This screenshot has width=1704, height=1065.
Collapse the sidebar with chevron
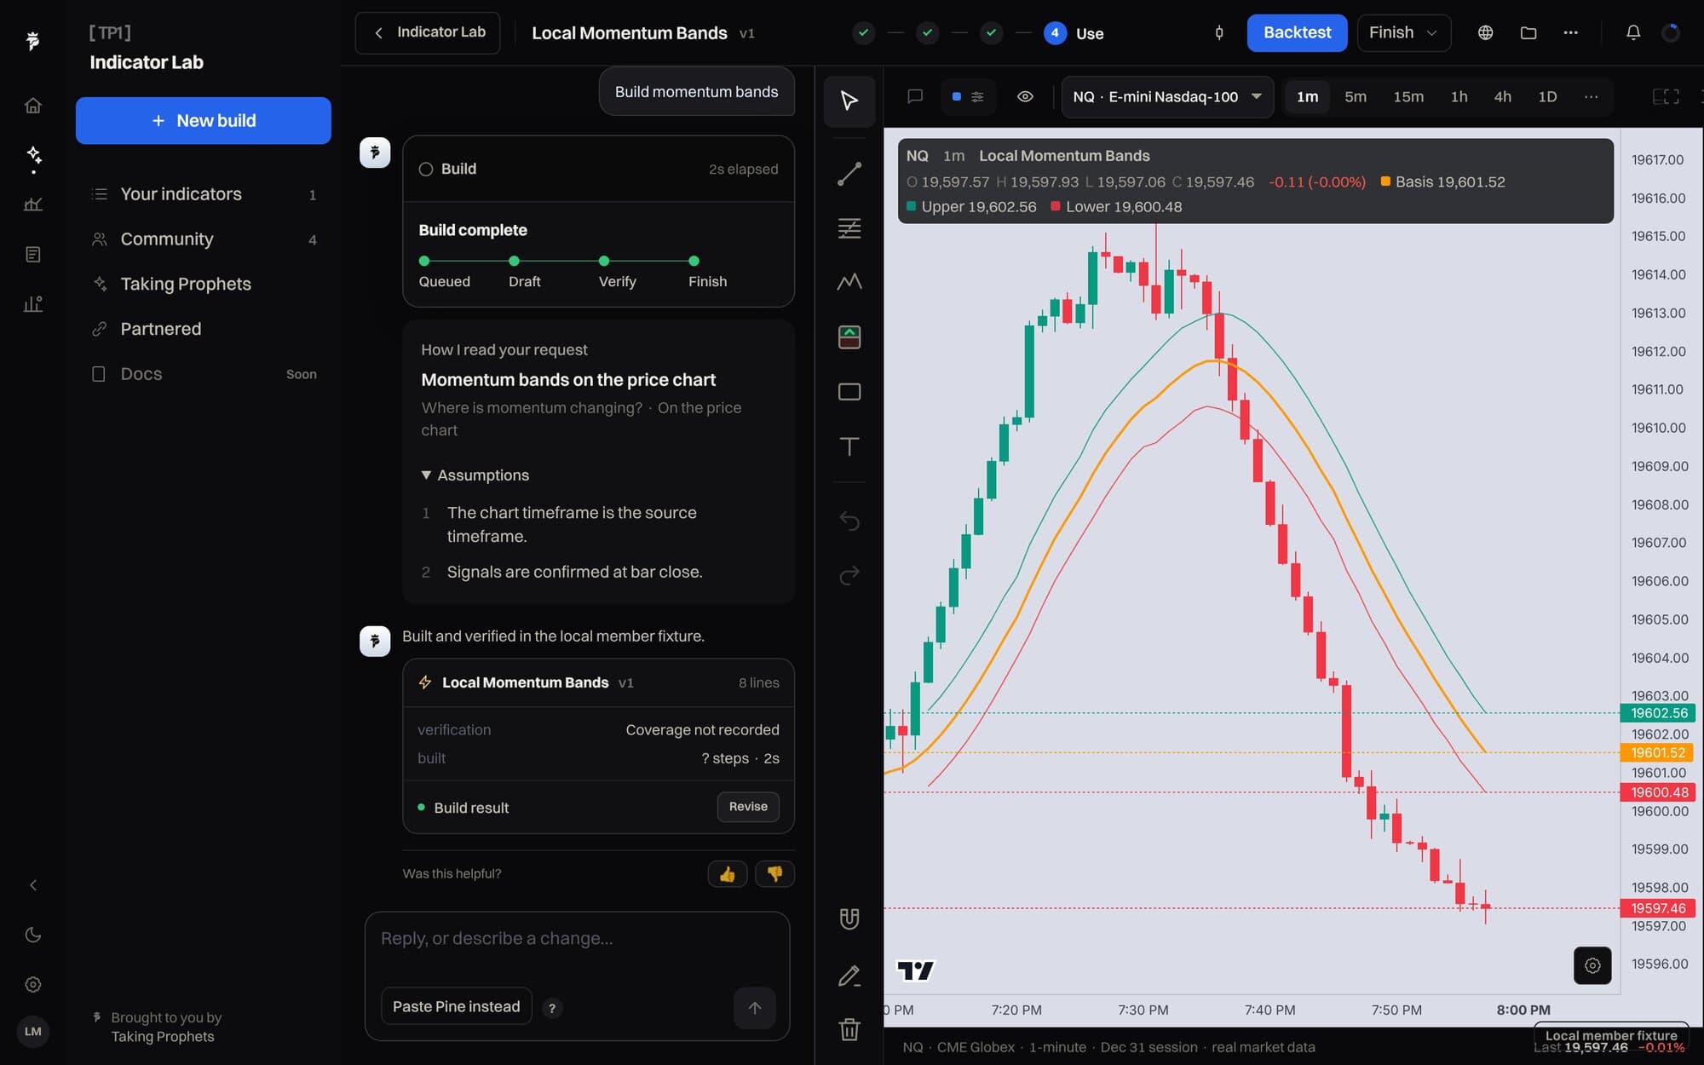click(x=33, y=885)
